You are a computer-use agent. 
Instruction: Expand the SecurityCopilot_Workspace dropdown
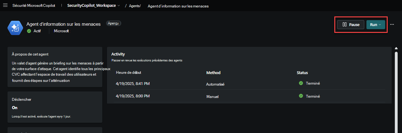pyautogui.click(x=119, y=6)
